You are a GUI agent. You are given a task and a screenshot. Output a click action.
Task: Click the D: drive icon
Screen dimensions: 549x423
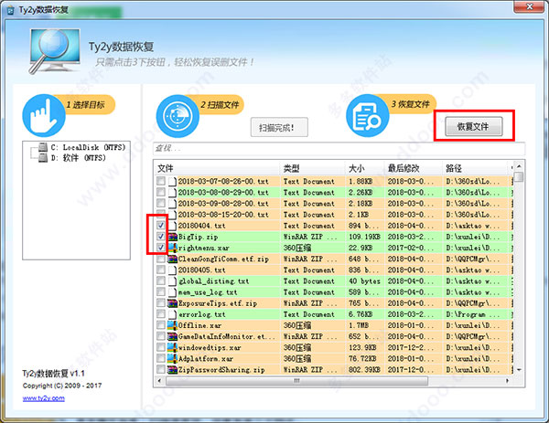tap(43, 158)
